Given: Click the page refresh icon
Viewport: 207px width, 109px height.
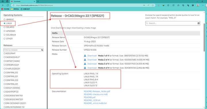Looking at the screenshot, I should point(8,5).
